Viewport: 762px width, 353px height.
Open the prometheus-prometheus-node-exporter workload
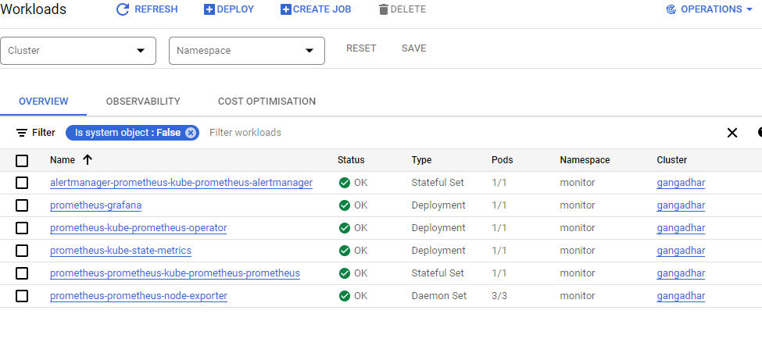138,296
